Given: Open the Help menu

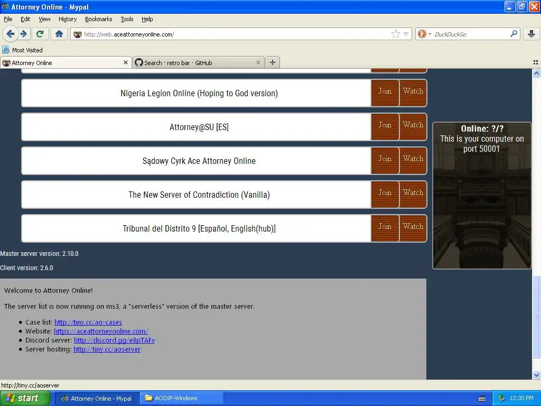Looking at the screenshot, I should [147, 19].
